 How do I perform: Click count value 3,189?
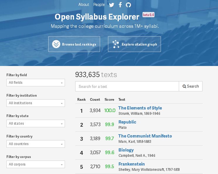pos(95,138)
